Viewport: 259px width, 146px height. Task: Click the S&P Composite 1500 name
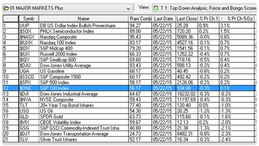coord(60,77)
